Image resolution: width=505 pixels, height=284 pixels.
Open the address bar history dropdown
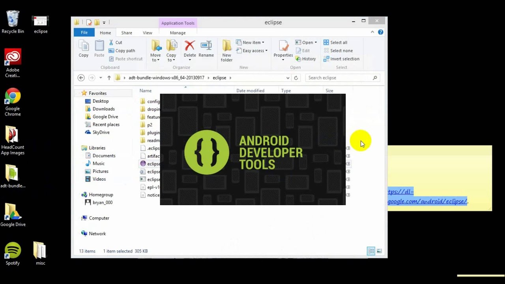pyautogui.click(x=288, y=78)
